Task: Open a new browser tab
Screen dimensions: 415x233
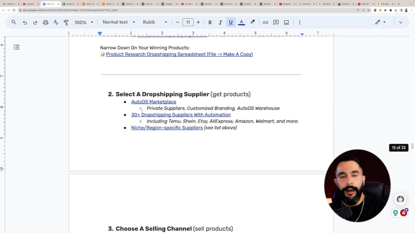Action: pyautogui.click(x=399, y=4)
